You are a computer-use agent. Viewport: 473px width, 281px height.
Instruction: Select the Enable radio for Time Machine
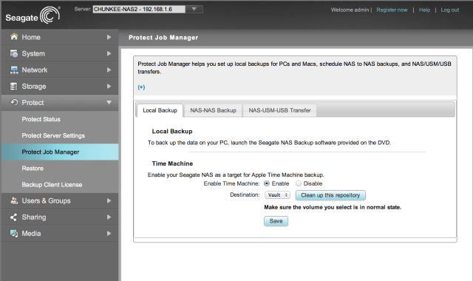pyautogui.click(x=267, y=183)
